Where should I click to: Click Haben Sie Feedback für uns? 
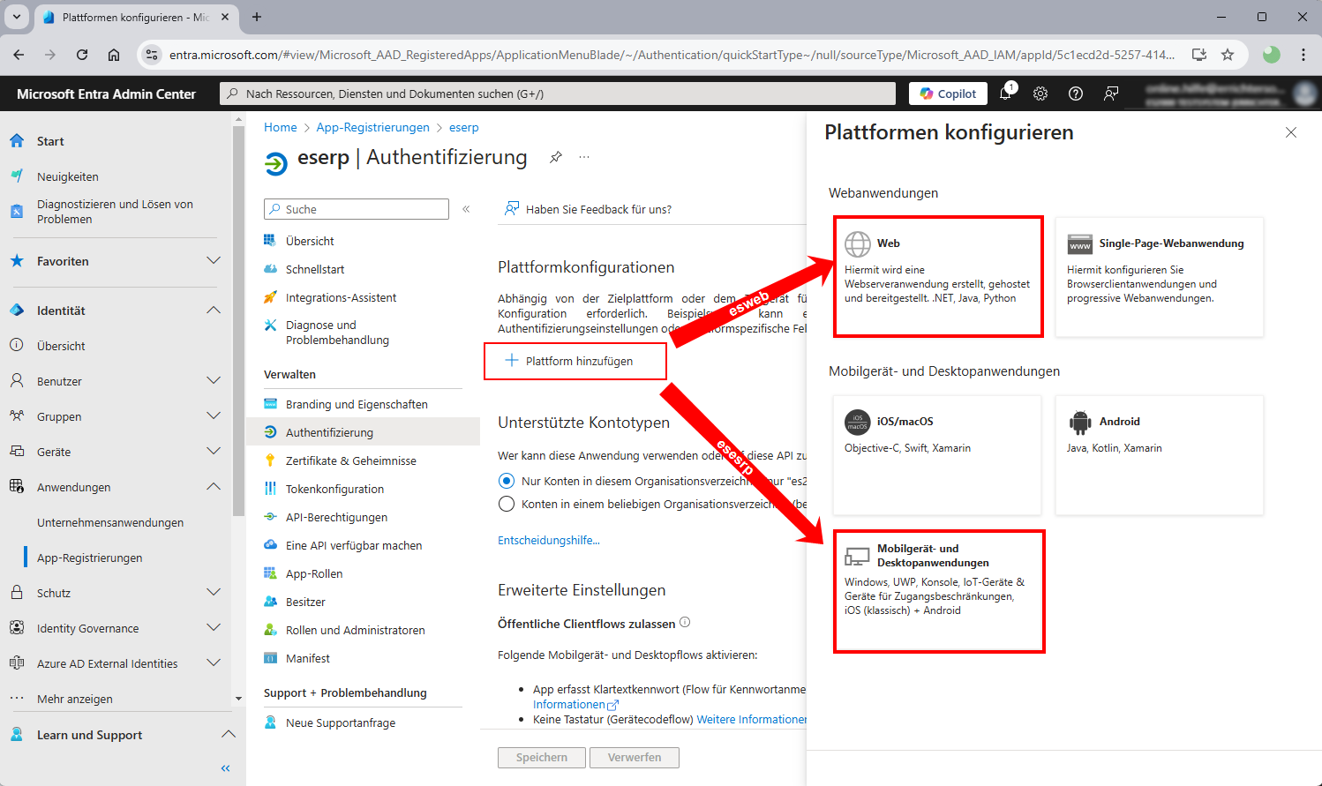[589, 209]
